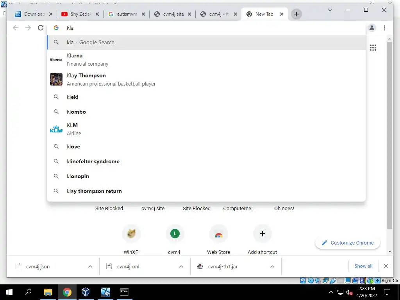Expand options for cvm4j.json download
This screenshot has height=300, width=400.
[90, 266]
